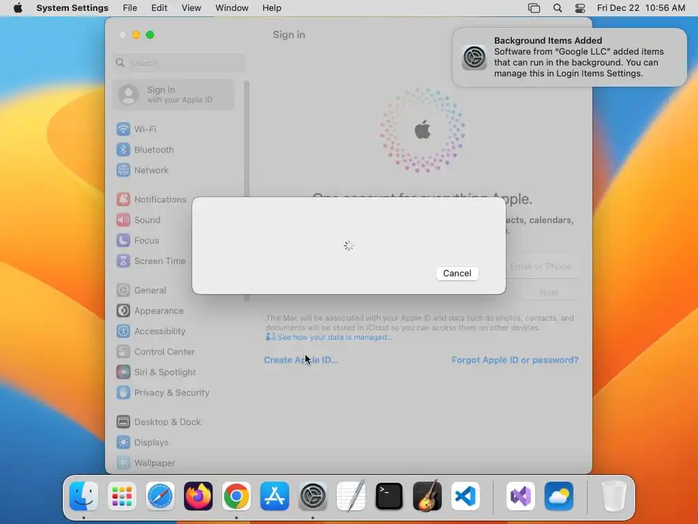Open Control Center from menu bar
The width and height of the screenshot is (698, 524).
(x=580, y=8)
